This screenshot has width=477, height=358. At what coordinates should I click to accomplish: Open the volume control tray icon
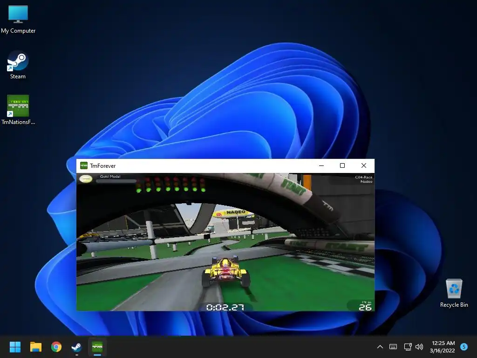coord(419,347)
